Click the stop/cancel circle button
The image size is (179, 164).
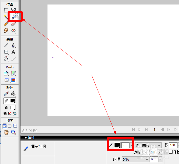(x=175, y=130)
